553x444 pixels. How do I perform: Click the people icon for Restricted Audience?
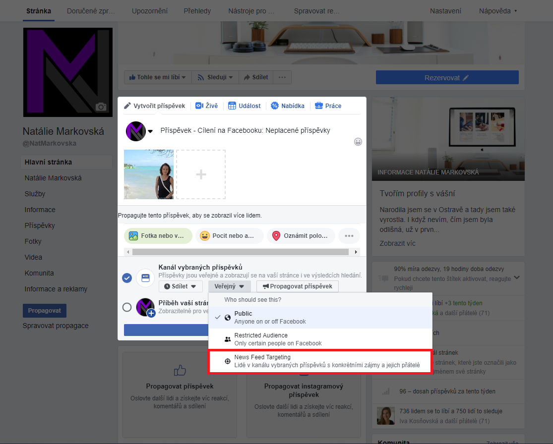coord(228,339)
